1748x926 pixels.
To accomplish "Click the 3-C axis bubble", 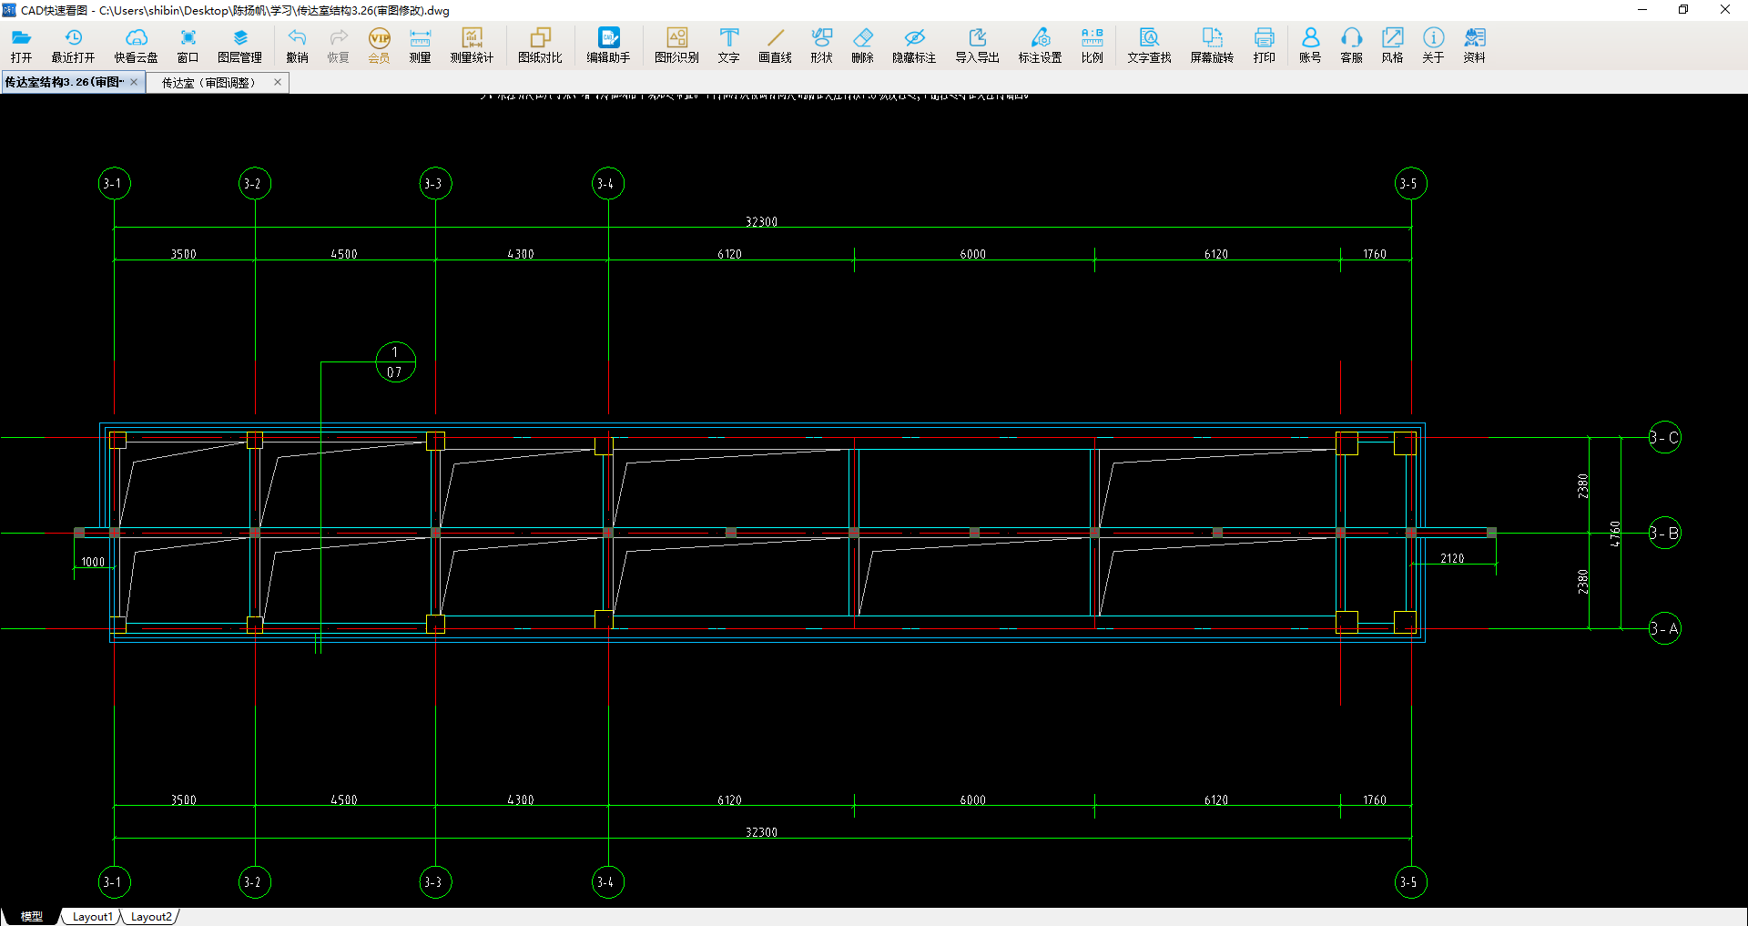I will click(1664, 437).
